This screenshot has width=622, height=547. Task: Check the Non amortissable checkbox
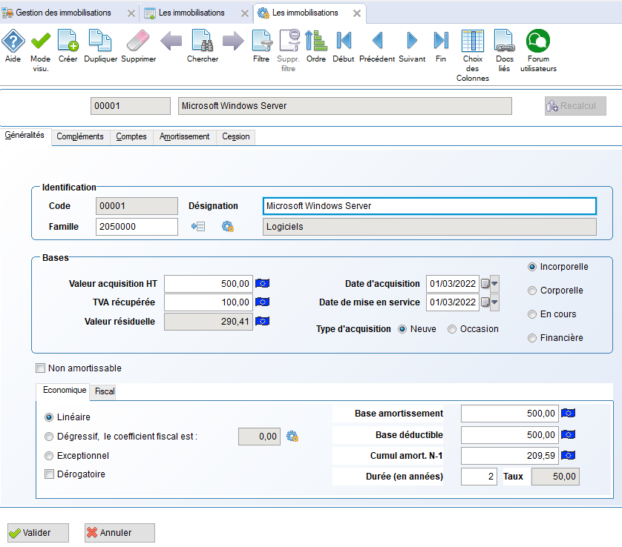point(41,368)
